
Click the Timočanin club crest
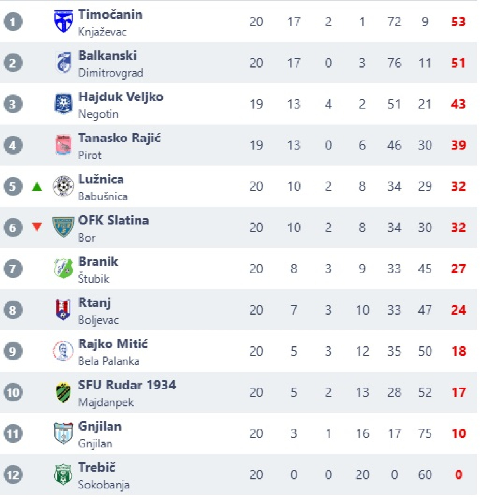[63, 22]
